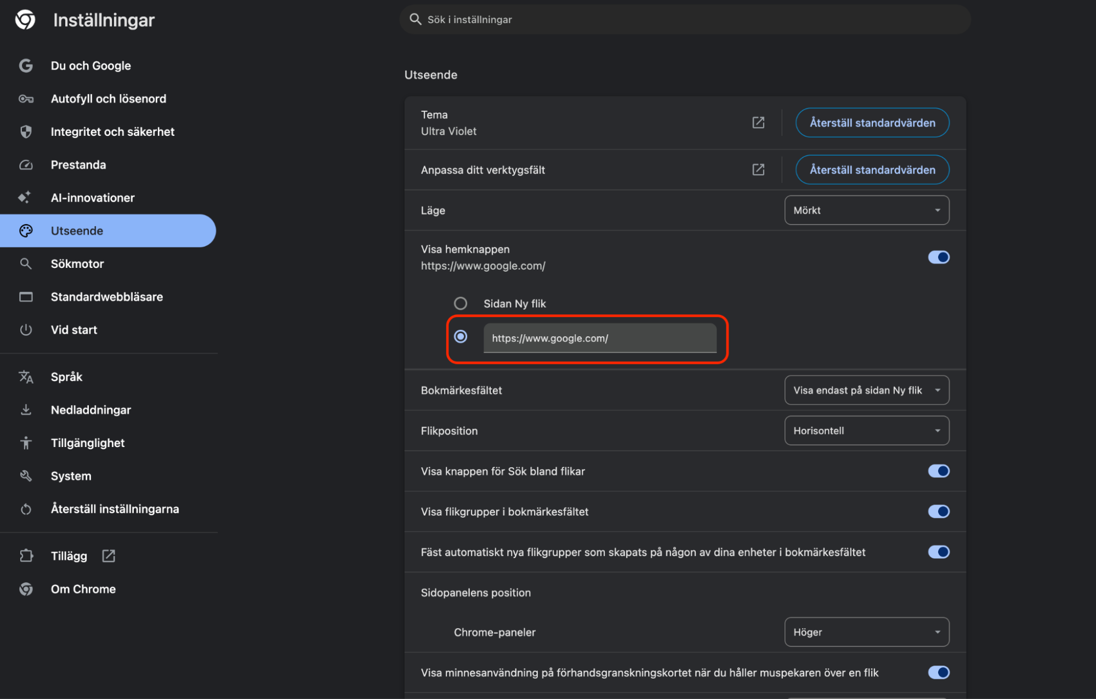Click the sparkle icon for AI-innovationer

25,197
